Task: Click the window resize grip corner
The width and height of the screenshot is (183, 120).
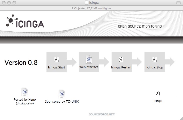Action: click(181, 118)
